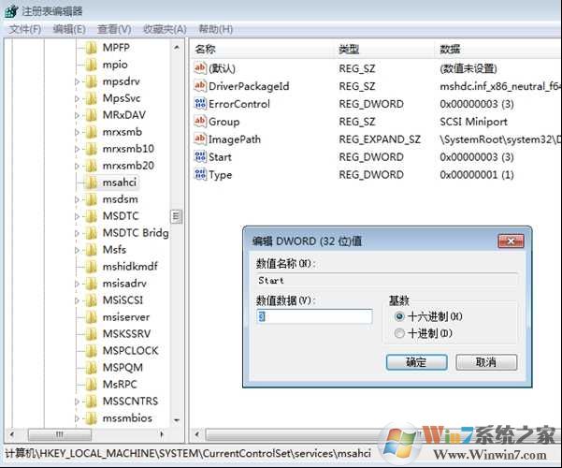Expand the mpsdrv tree node

pos(77,81)
